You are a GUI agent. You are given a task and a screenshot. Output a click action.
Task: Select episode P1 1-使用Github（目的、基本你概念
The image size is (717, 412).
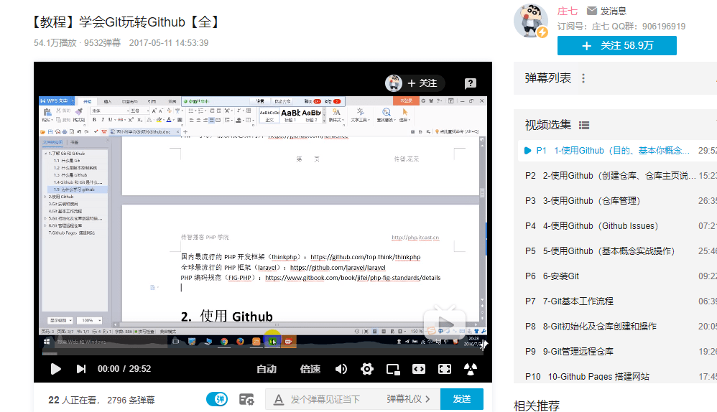pos(617,151)
